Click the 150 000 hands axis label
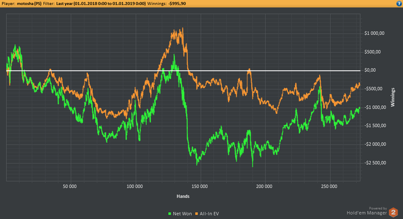This screenshot has height=219, width=403. 200,186
